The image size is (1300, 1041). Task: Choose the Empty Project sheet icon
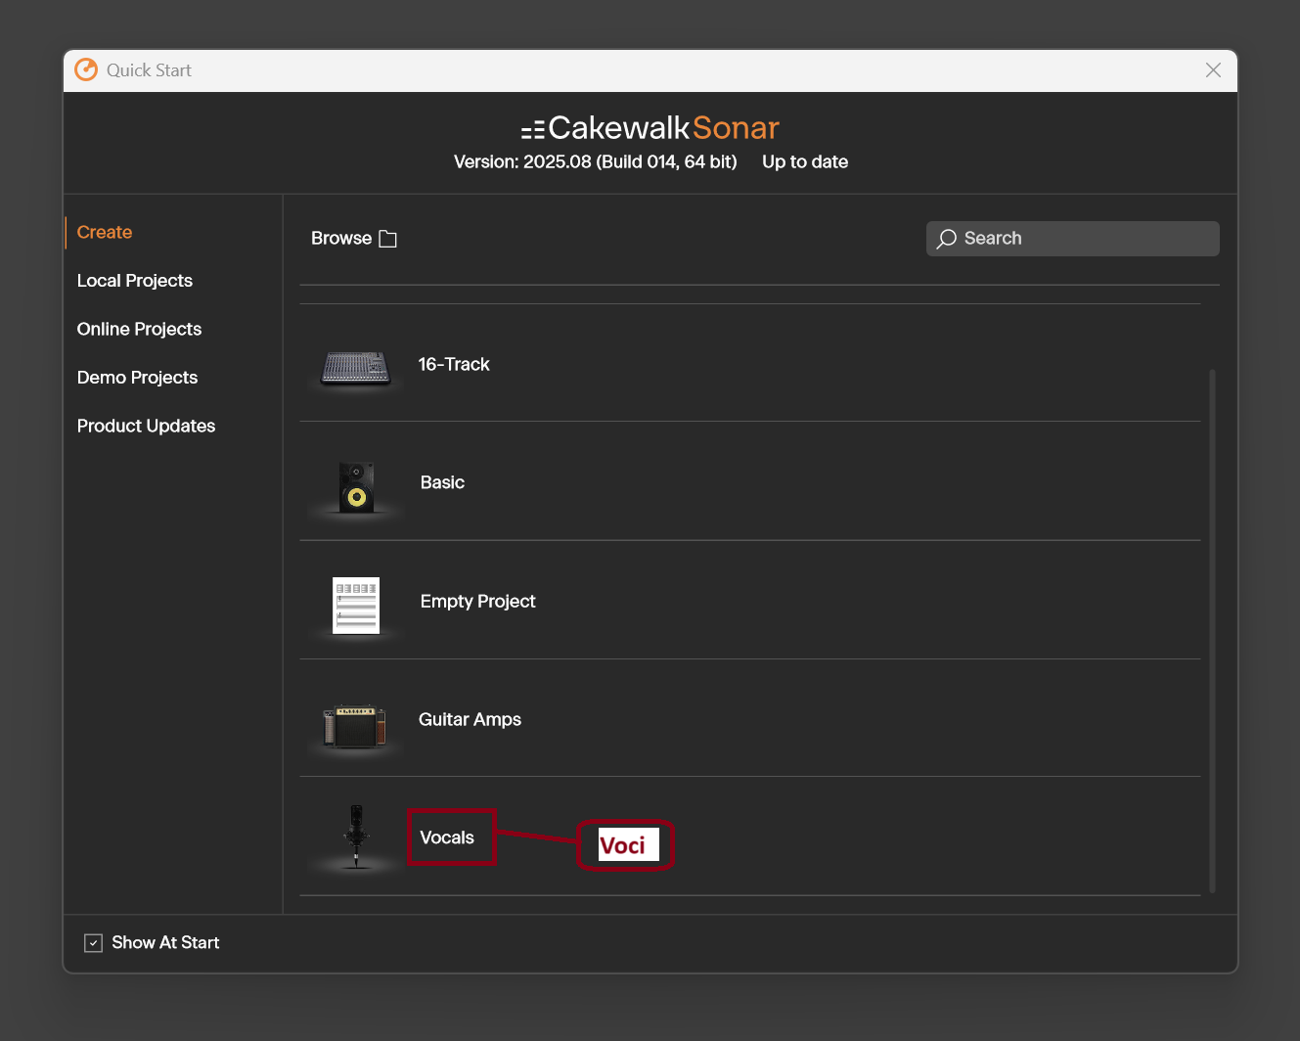point(356,606)
